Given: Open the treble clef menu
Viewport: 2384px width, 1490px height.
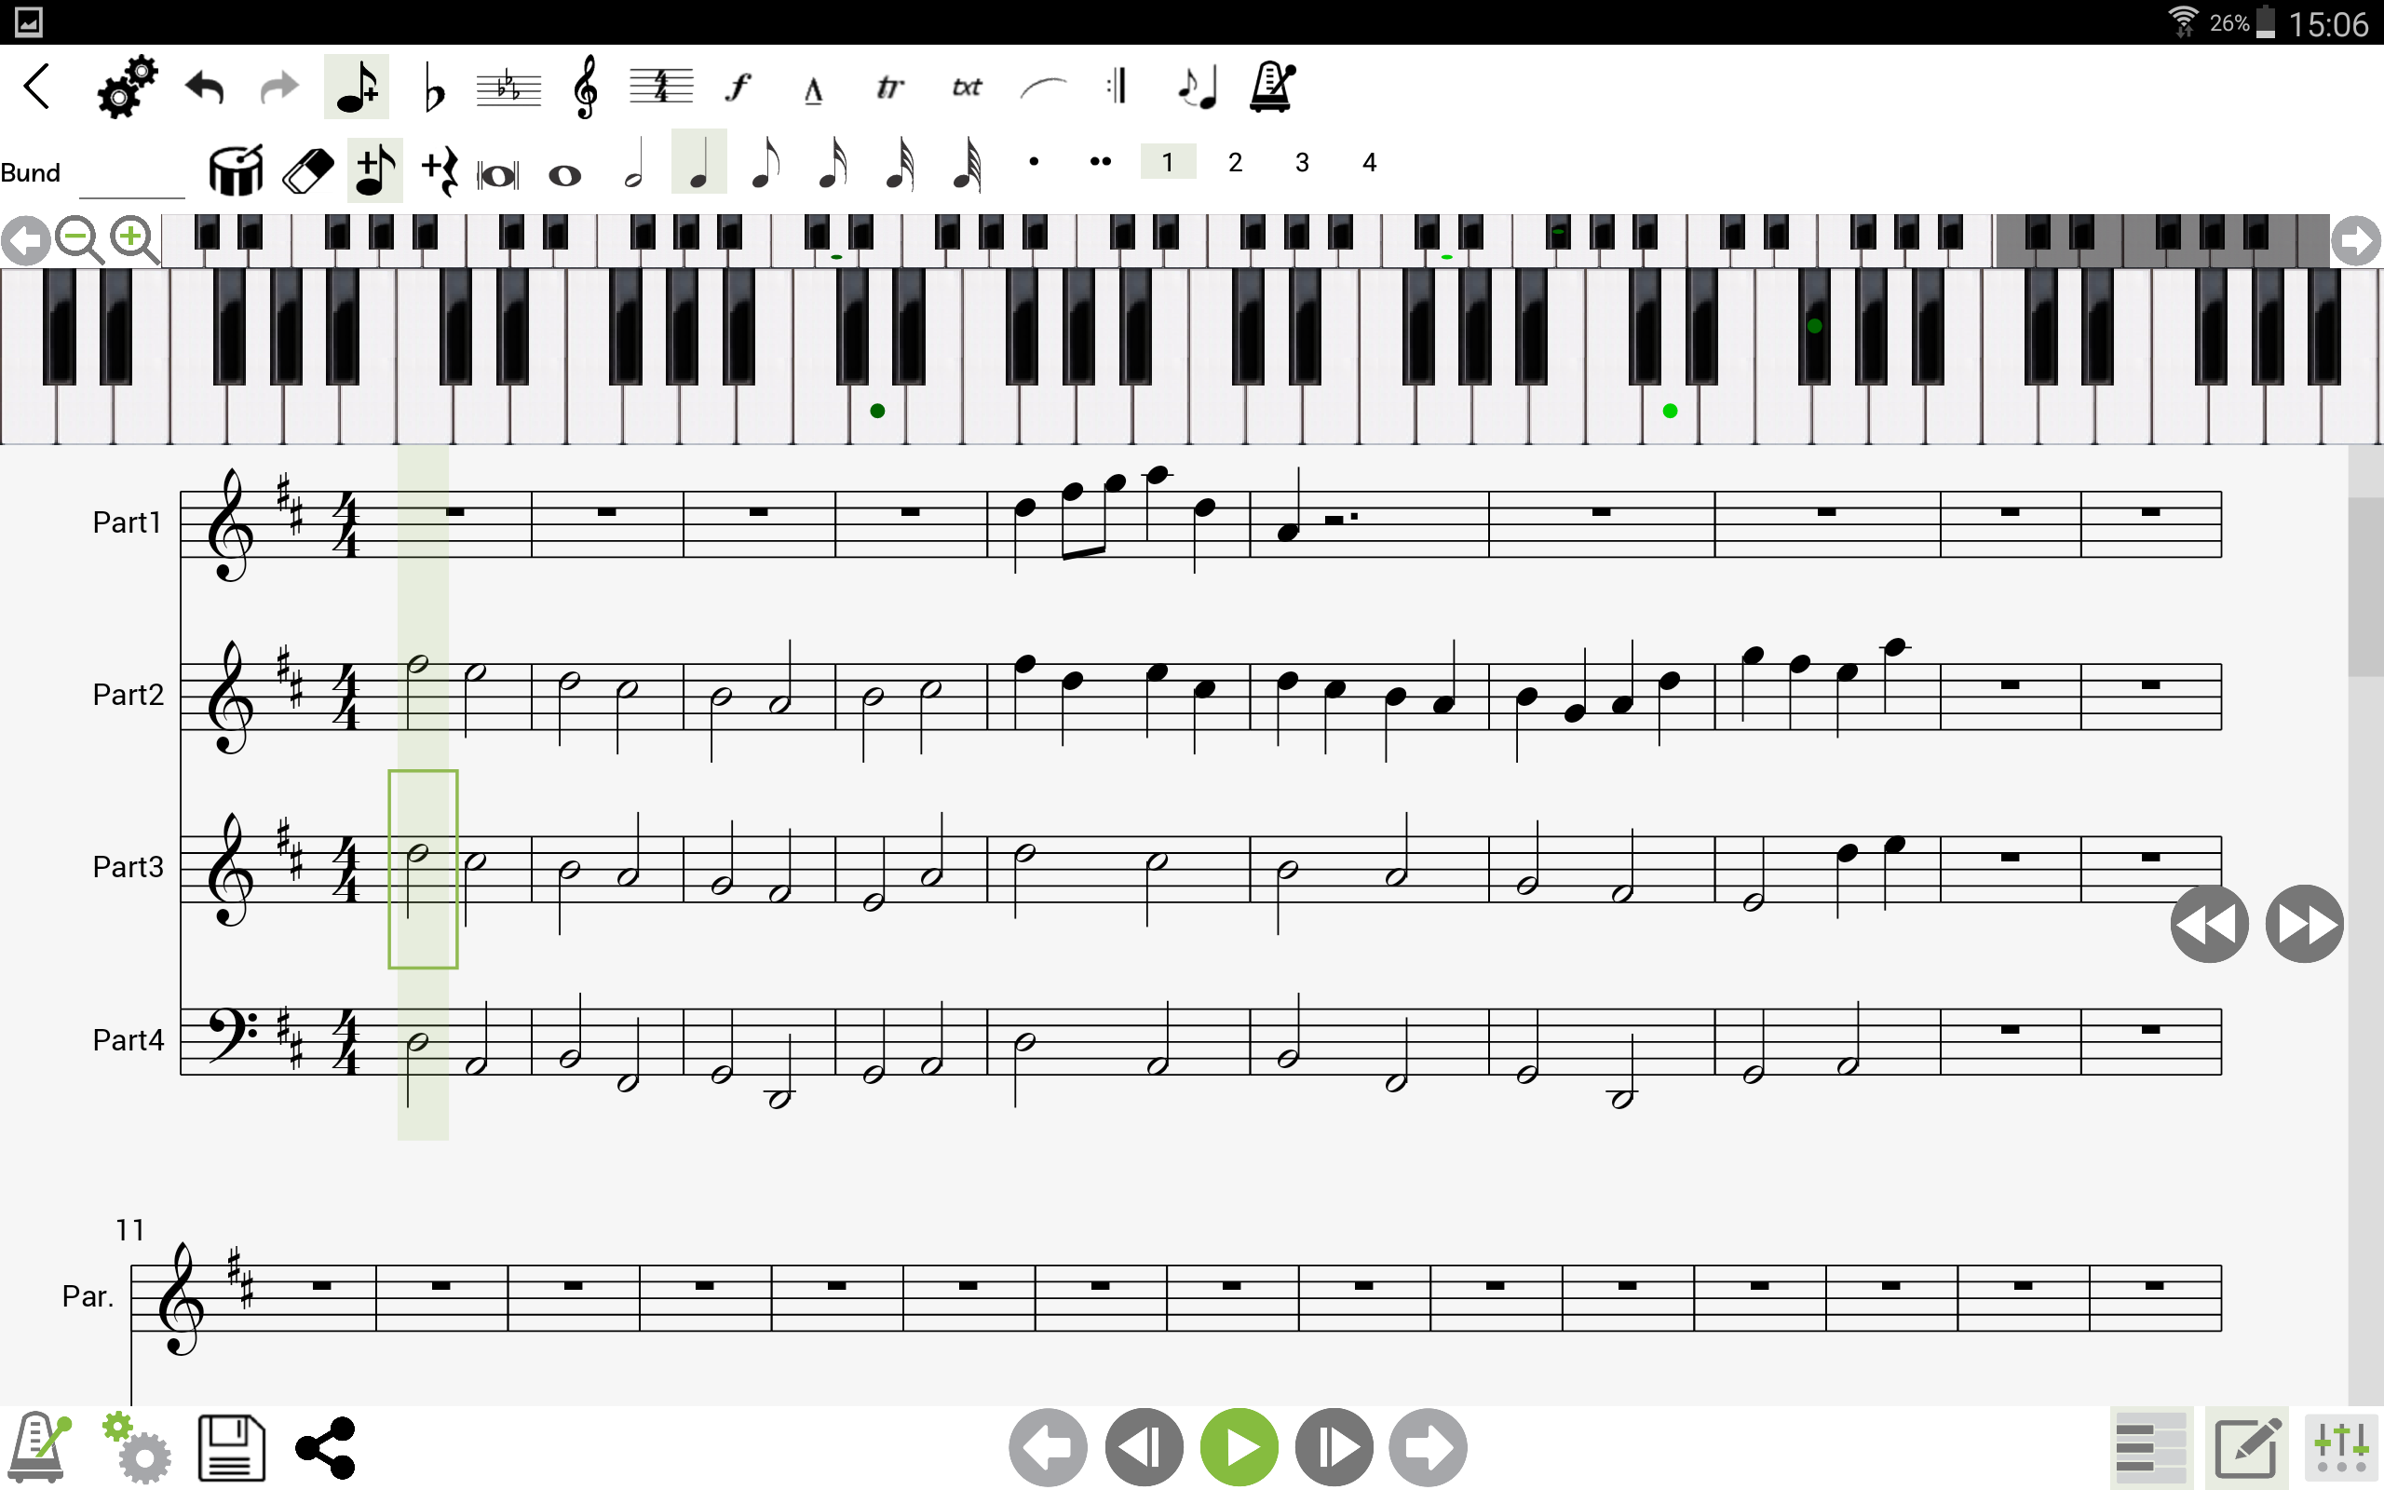Looking at the screenshot, I should point(585,87).
